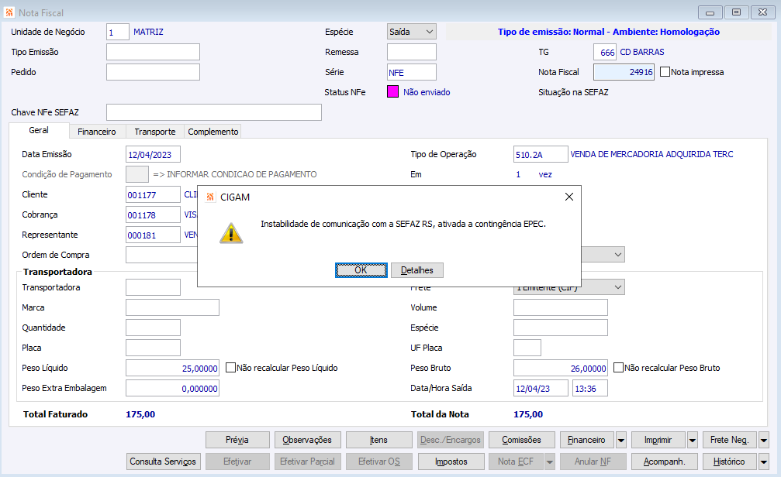The height and width of the screenshot is (477, 781).
Task: Click the bottom Financeiro button
Action: [587, 440]
